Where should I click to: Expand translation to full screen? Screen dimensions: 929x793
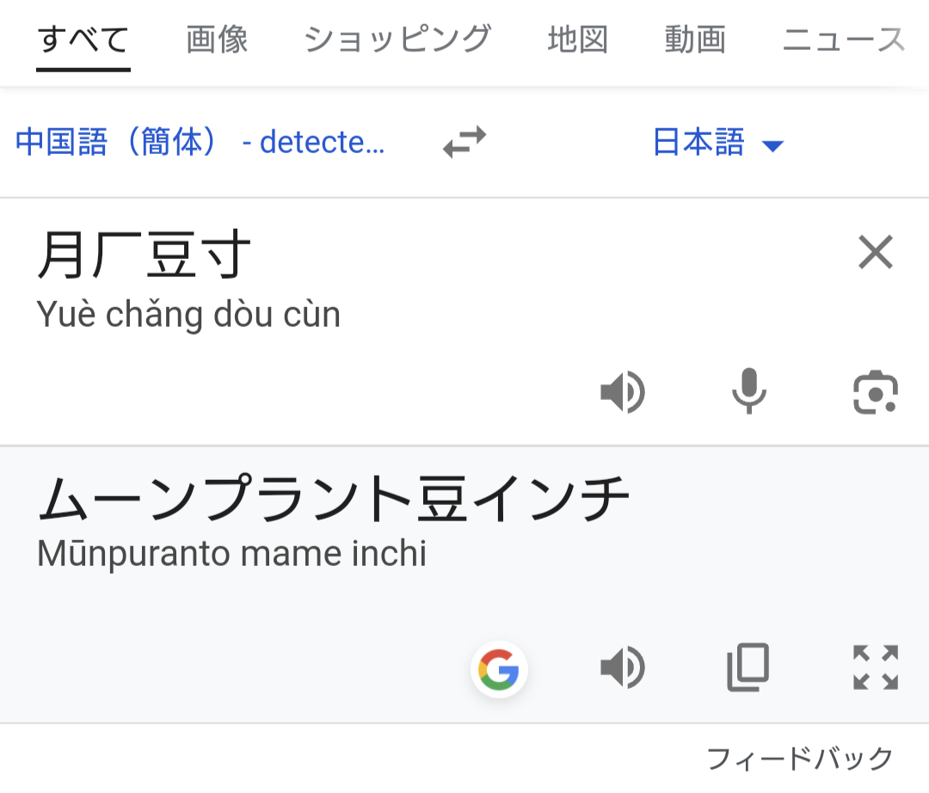875,668
